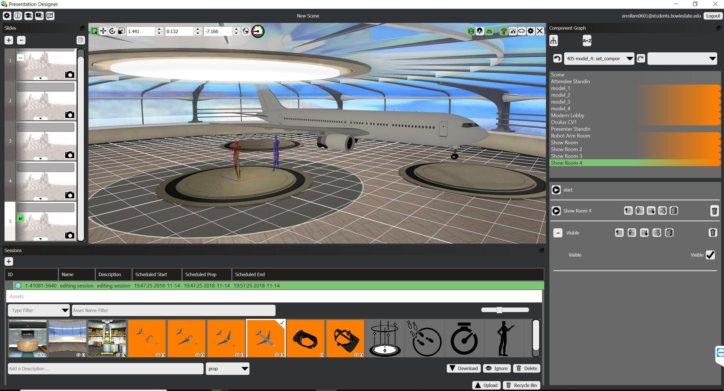
Task: Select the editing session radio circle
Action: [18, 285]
